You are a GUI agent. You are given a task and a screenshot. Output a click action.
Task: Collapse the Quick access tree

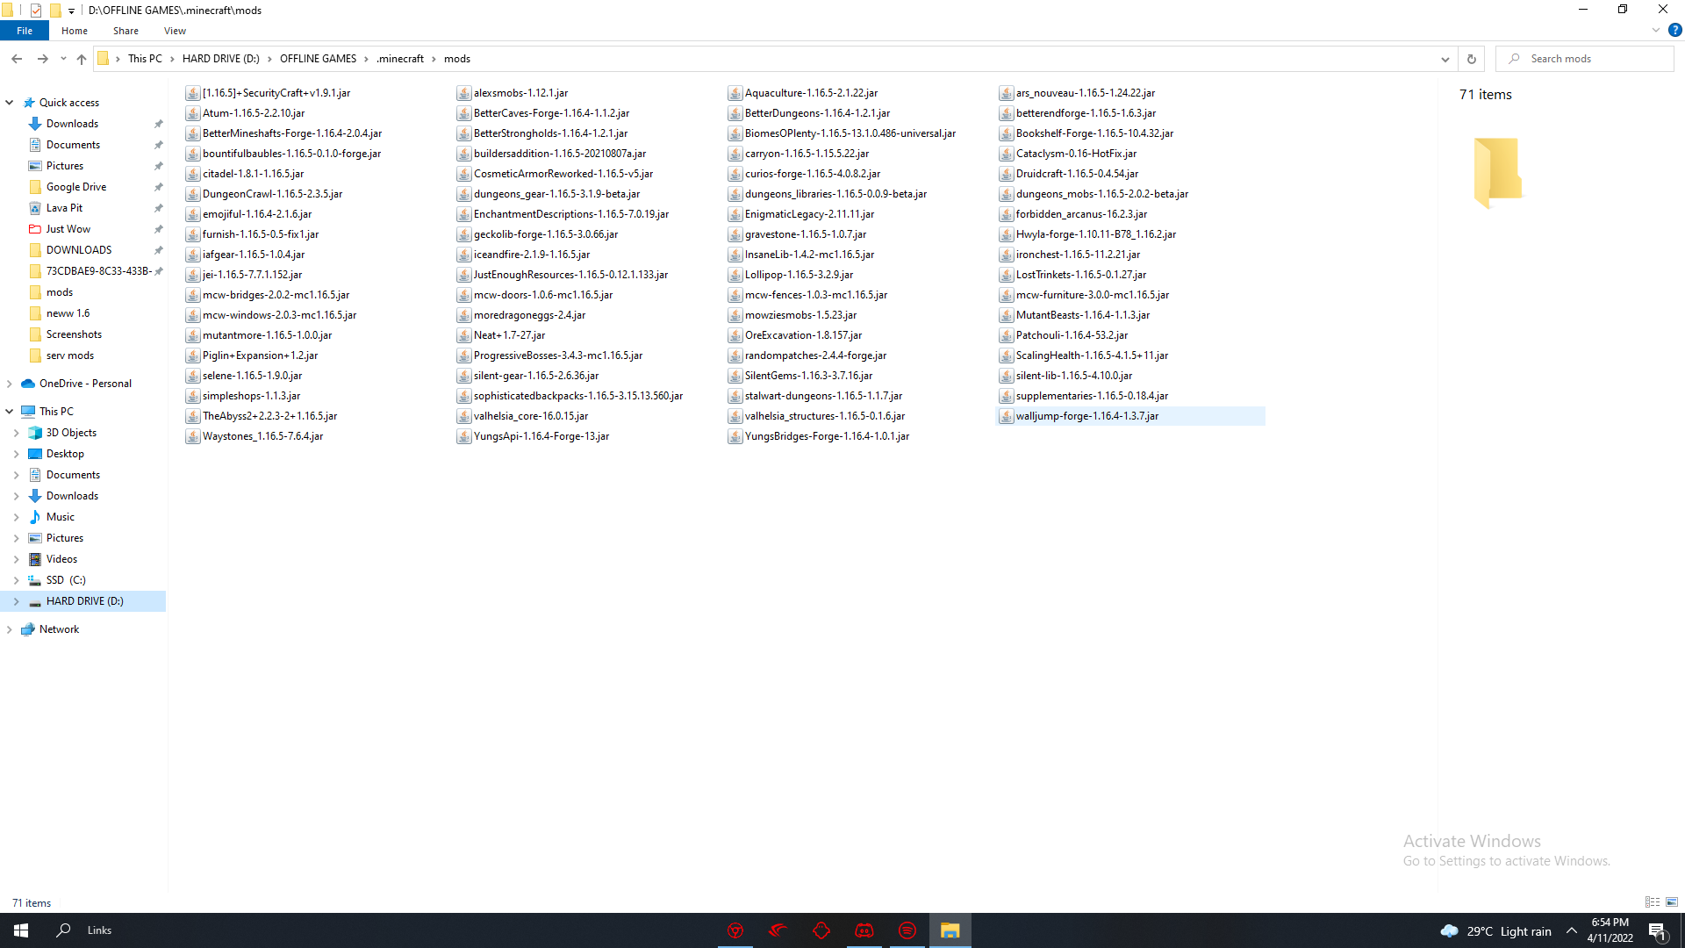(x=10, y=103)
